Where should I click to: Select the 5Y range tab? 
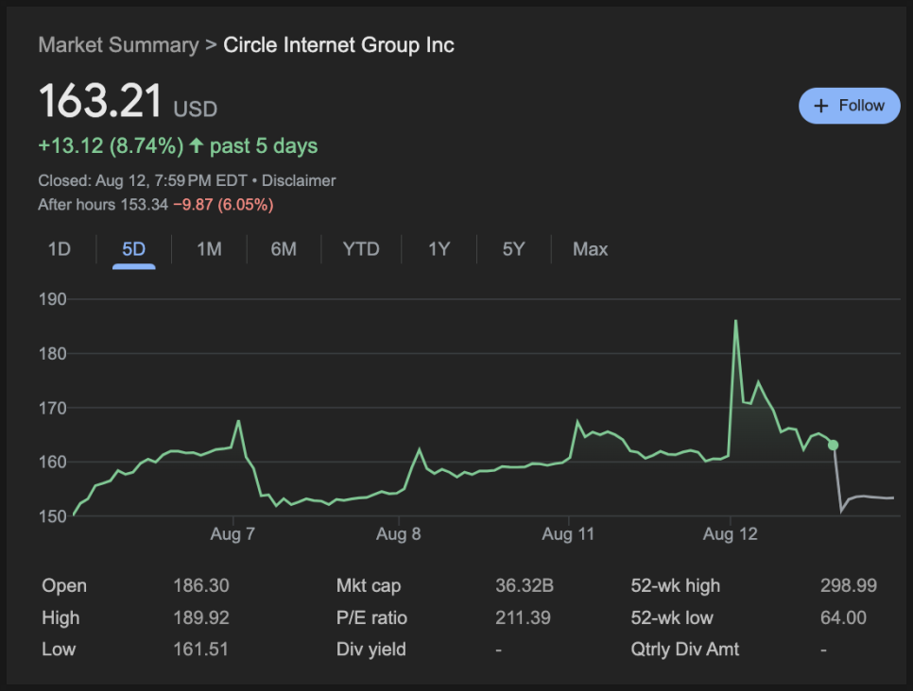[513, 249]
